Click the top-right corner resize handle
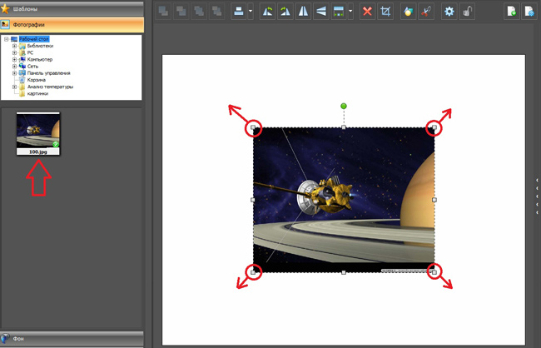The width and height of the screenshot is (541, 348). click(x=434, y=127)
